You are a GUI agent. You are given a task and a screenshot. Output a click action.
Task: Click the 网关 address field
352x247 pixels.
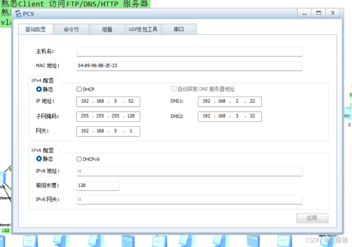pyautogui.click(x=108, y=131)
